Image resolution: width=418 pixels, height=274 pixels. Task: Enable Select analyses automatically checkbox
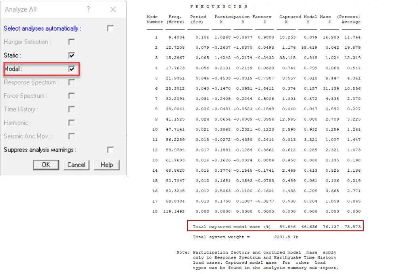tap(110, 29)
